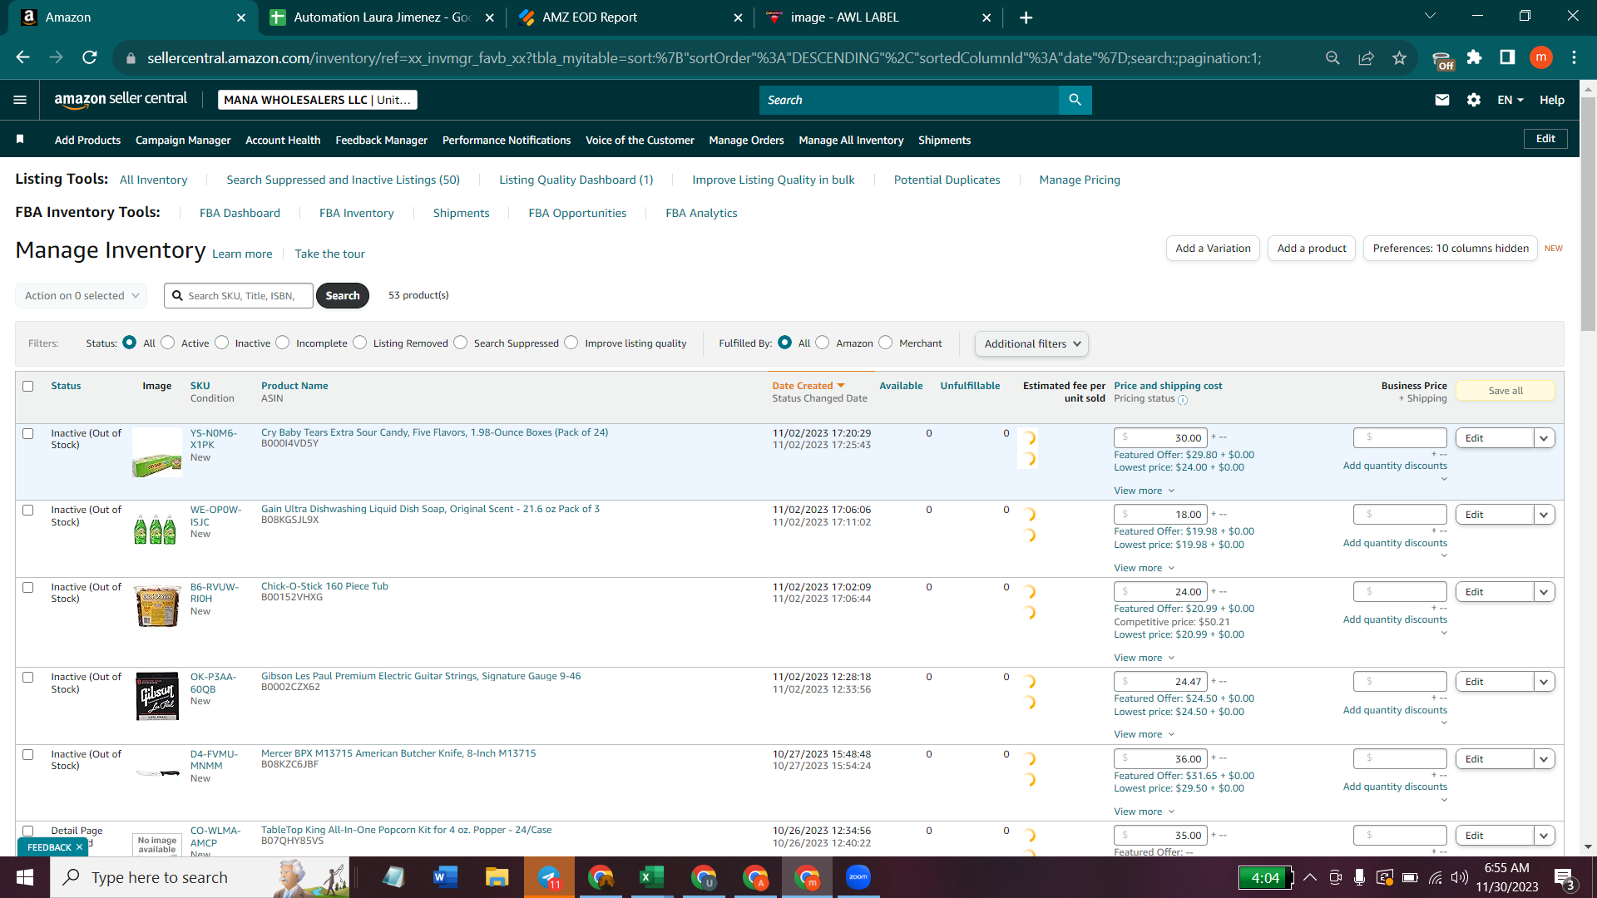Image resolution: width=1597 pixels, height=898 pixels.
Task: Open Edit dropdown arrow for Gain Ultra row
Action: [x=1545, y=515]
